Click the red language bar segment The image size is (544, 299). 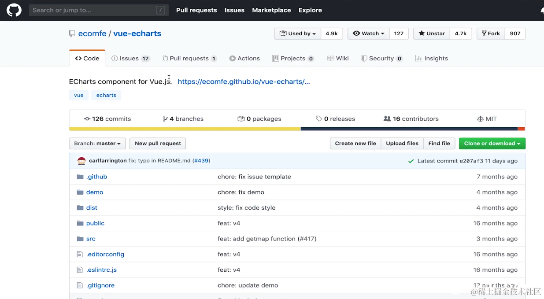coord(522,129)
